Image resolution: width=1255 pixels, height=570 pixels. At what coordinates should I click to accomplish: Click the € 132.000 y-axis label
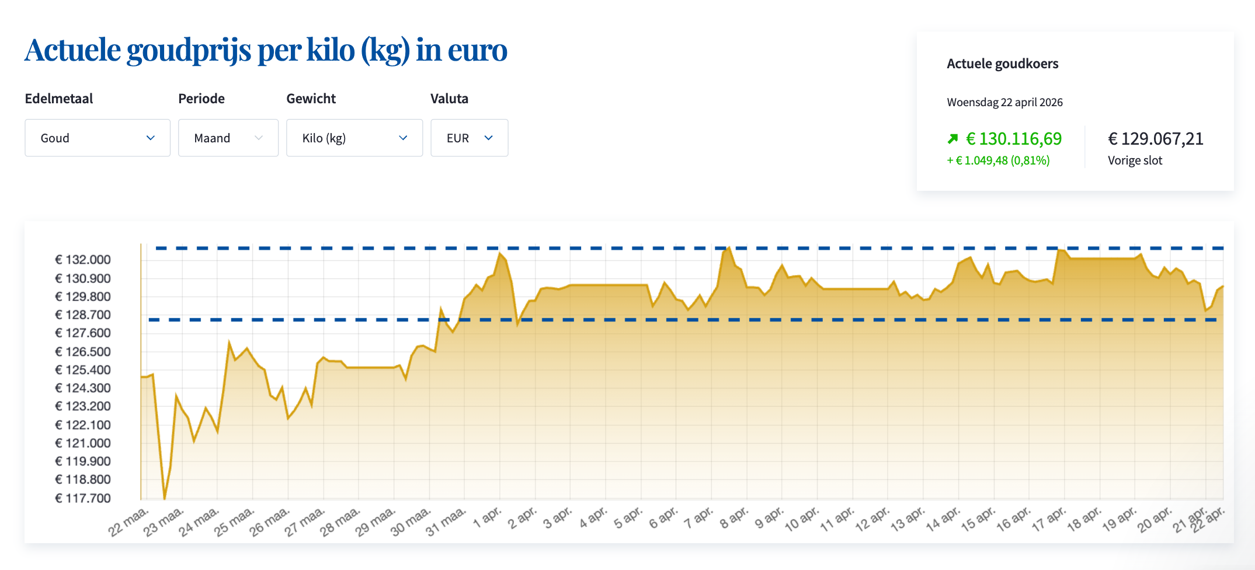83,260
